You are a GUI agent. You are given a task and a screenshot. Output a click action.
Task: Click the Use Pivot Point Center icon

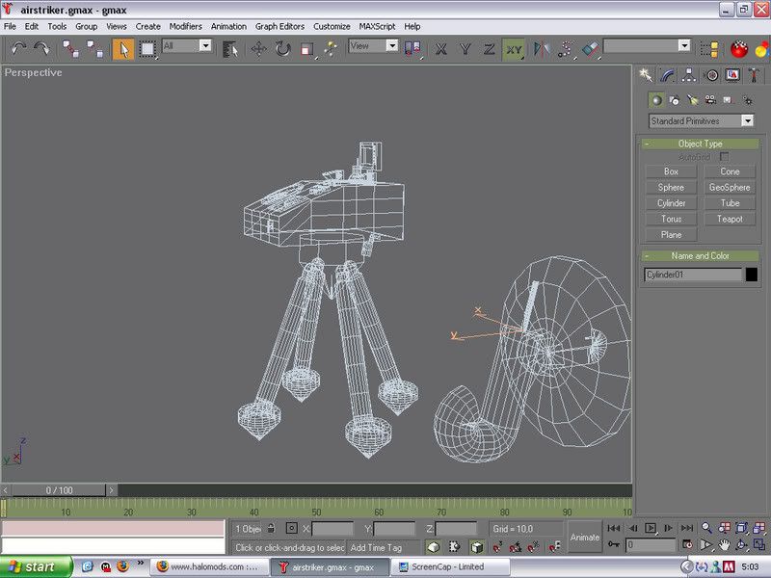412,49
